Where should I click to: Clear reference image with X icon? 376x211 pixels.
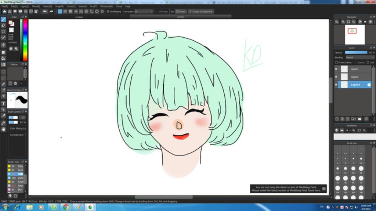347,130
